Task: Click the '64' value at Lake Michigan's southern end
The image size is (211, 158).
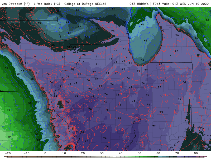Action: click(142, 60)
